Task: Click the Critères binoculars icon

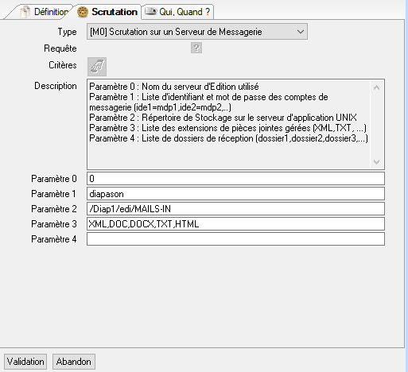Action: tap(97, 67)
